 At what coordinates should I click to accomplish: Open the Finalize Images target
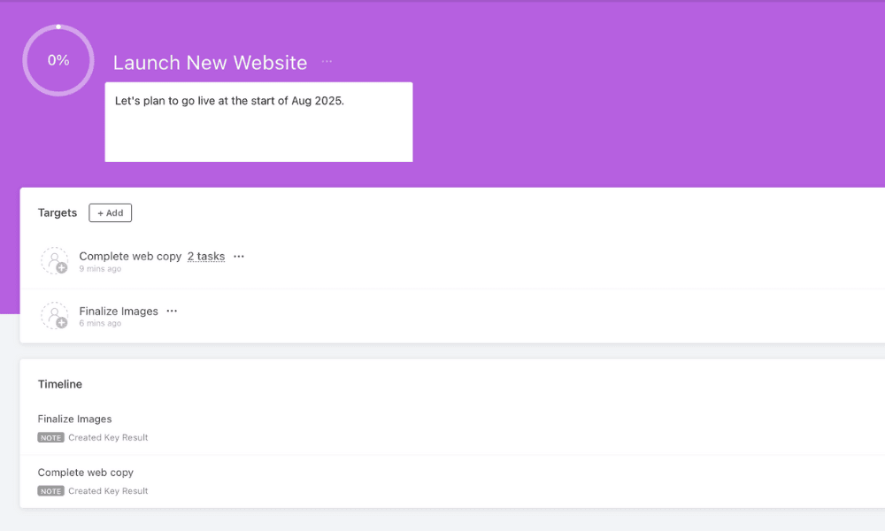click(x=119, y=312)
